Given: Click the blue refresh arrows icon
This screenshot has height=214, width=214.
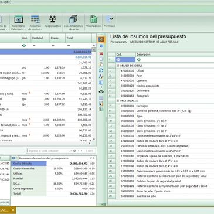Looking at the screenshot, I should 101,70.
